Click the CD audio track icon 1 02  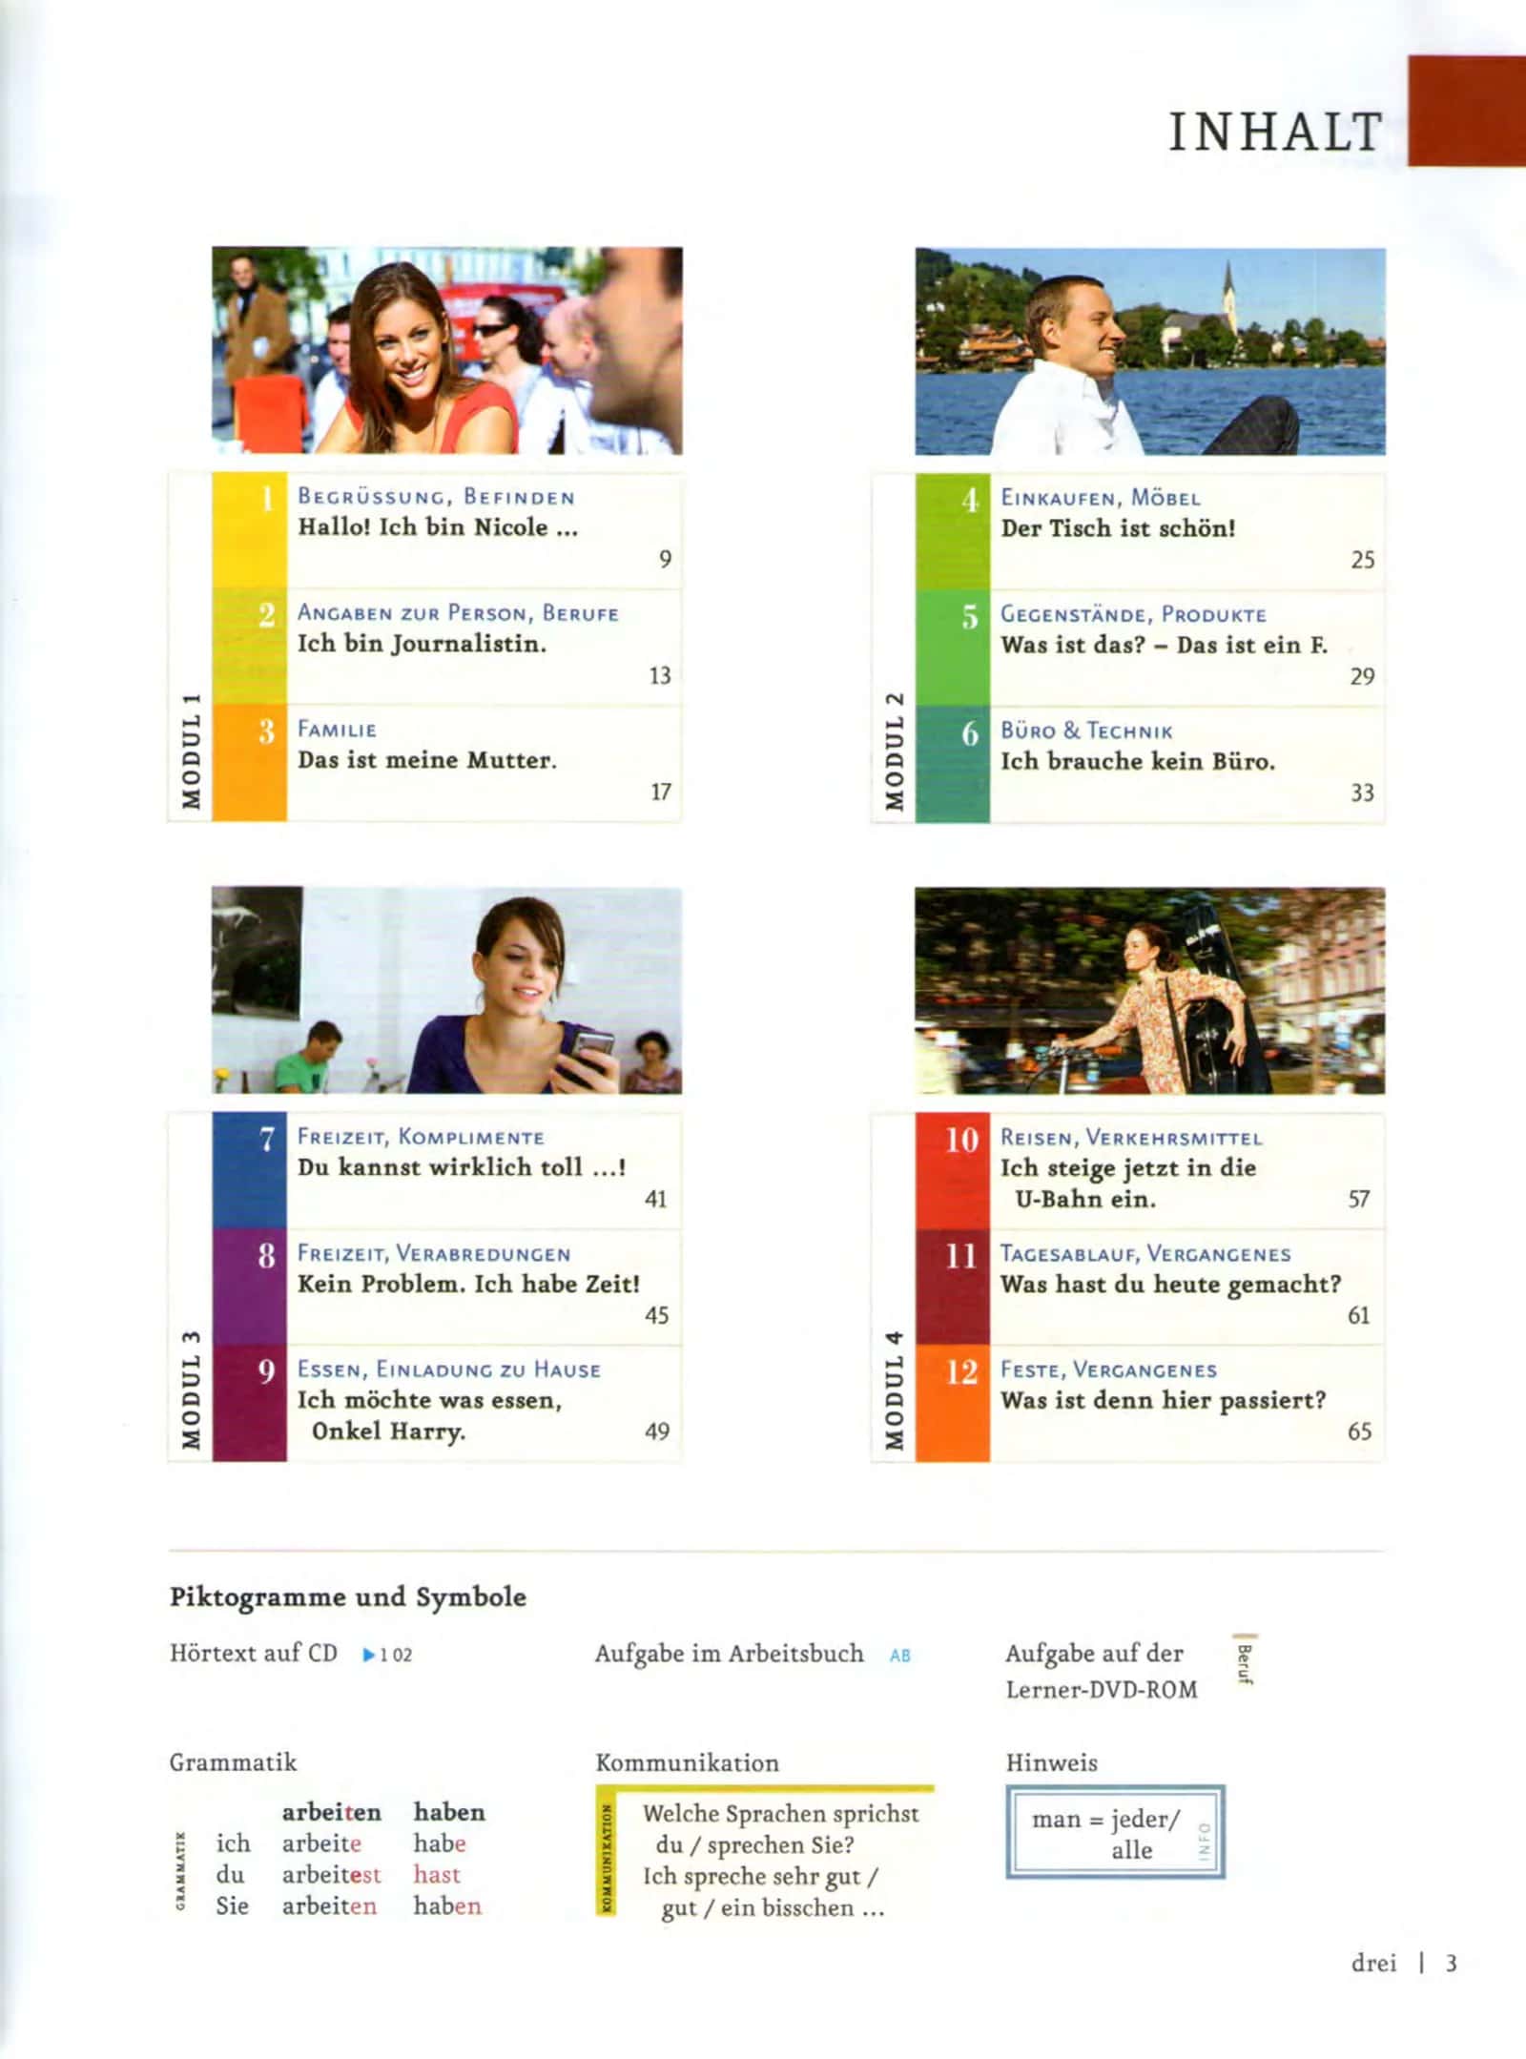(x=387, y=1655)
